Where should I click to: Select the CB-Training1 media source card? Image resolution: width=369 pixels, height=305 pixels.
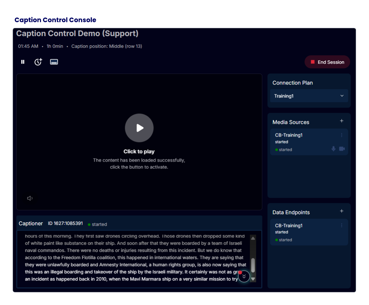[302, 142]
